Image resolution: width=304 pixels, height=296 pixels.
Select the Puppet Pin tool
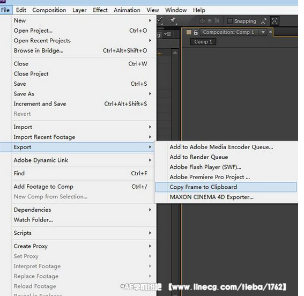coord(173,20)
